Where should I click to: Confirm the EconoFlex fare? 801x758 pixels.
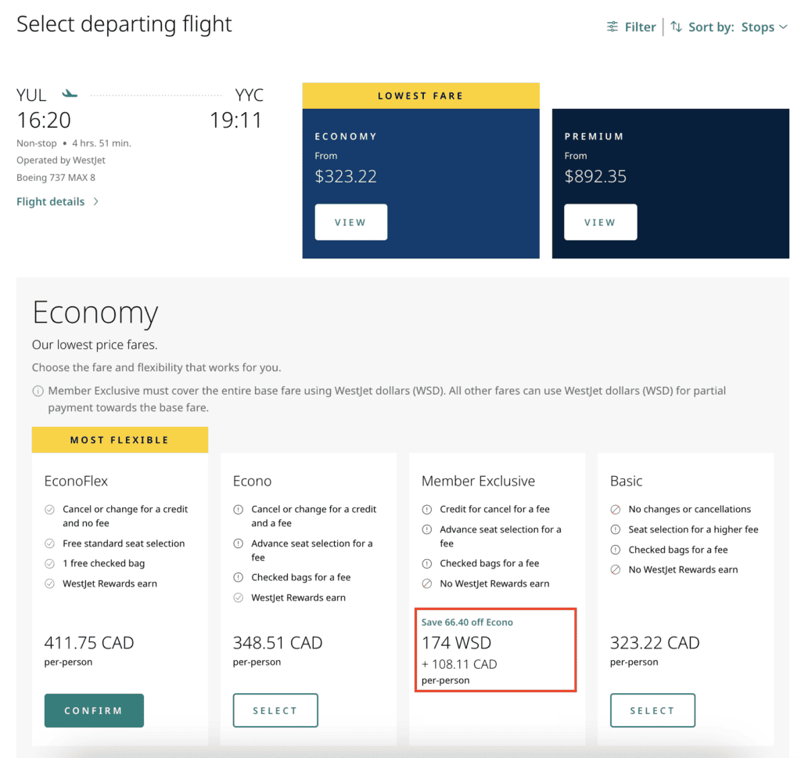tap(94, 710)
